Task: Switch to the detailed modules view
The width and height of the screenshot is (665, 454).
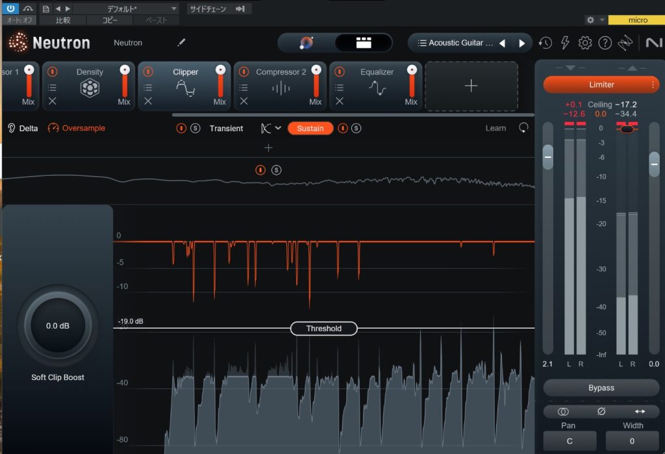Action: pos(363,43)
